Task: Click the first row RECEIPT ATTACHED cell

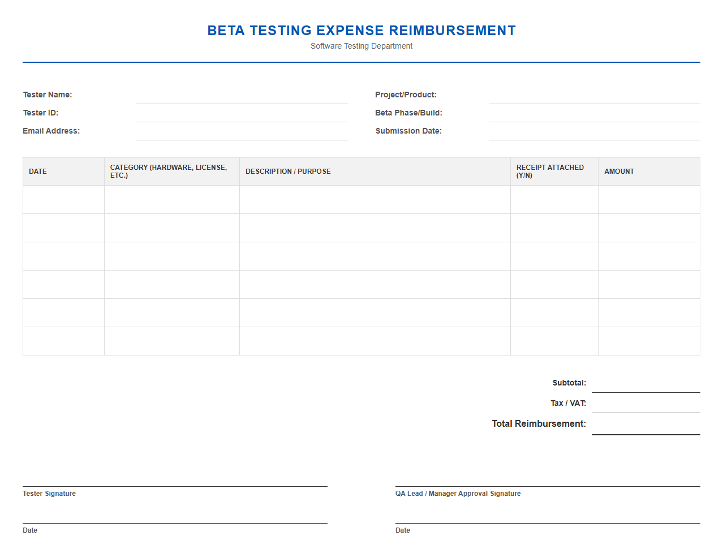Action: point(554,200)
